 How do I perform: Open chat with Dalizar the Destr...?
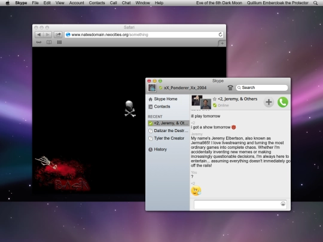pyautogui.click(x=168, y=131)
